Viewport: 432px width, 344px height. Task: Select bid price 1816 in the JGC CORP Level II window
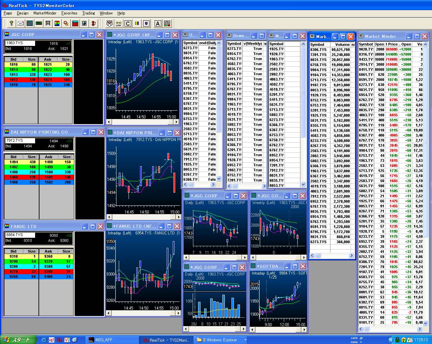13,64
